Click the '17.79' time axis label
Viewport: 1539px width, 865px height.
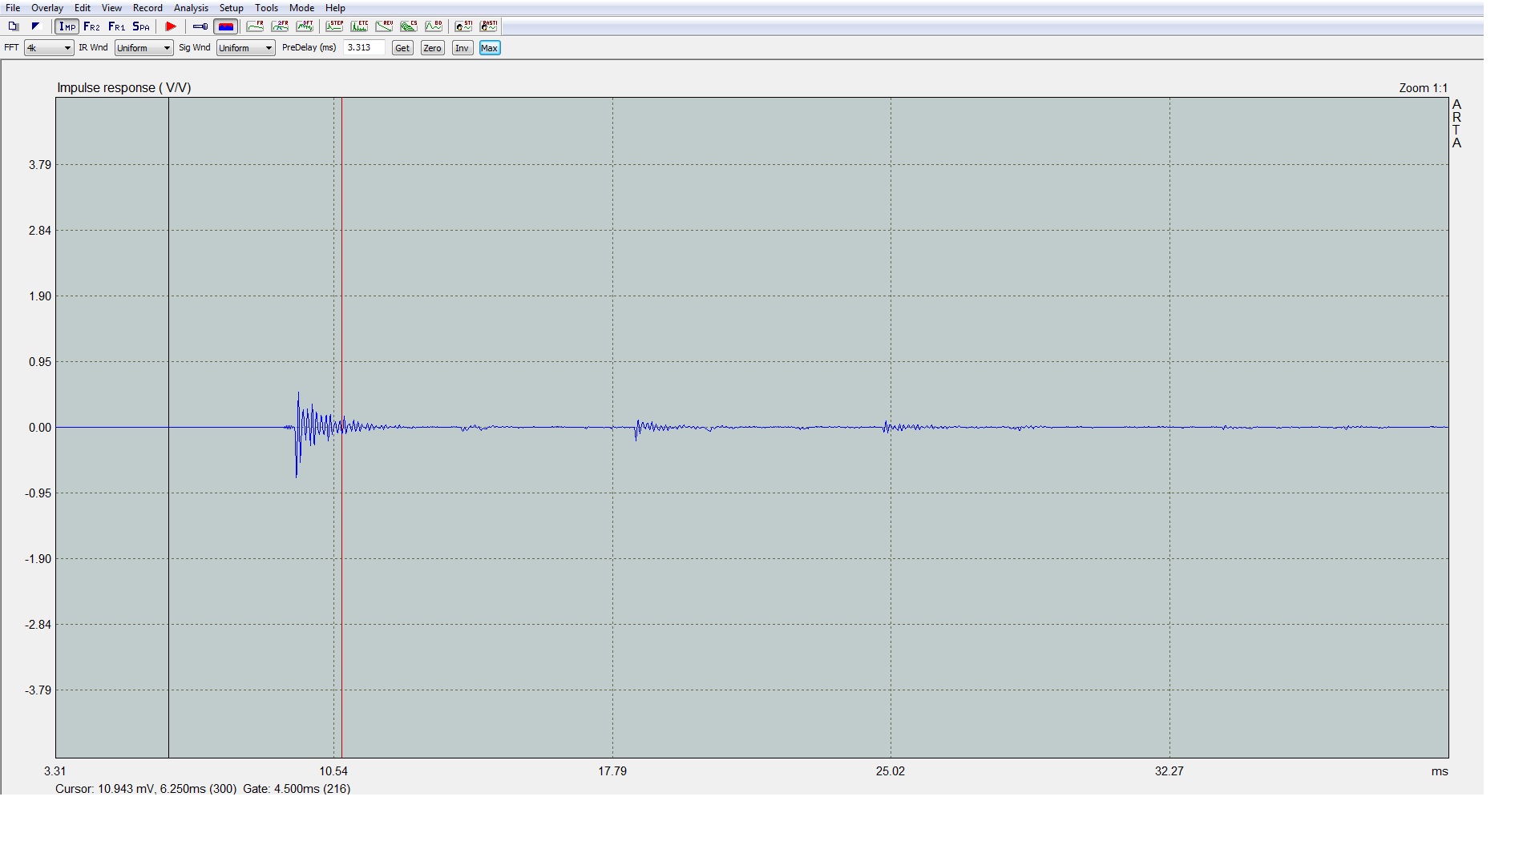point(612,771)
